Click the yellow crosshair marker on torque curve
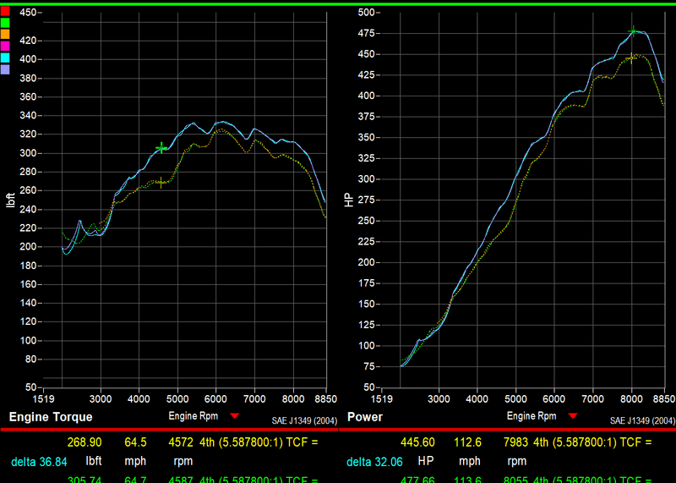Viewport: 676px width, 483px height. (161, 182)
